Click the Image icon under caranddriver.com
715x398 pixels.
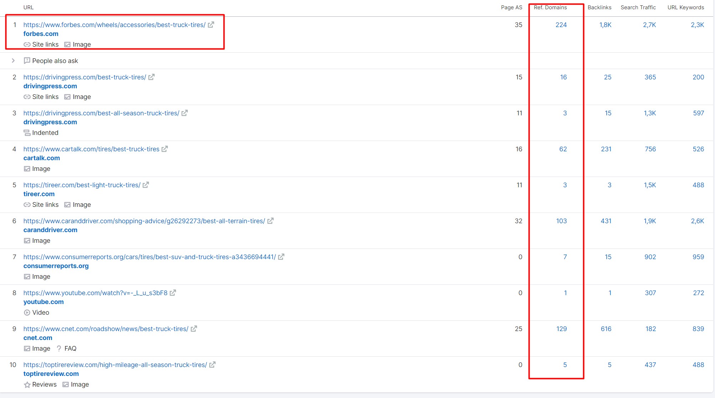[x=27, y=241]
